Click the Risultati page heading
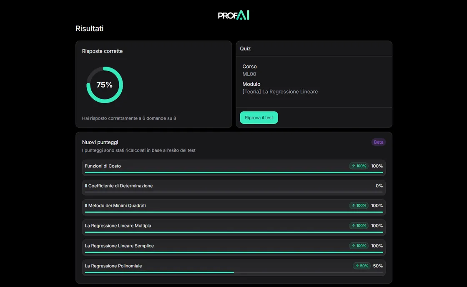Screen dimensions: 467x287 [x=89, y=29]
